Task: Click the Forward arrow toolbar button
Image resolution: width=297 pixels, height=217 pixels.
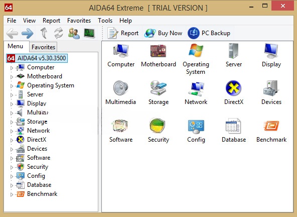Action: click(x=28, y=34)
